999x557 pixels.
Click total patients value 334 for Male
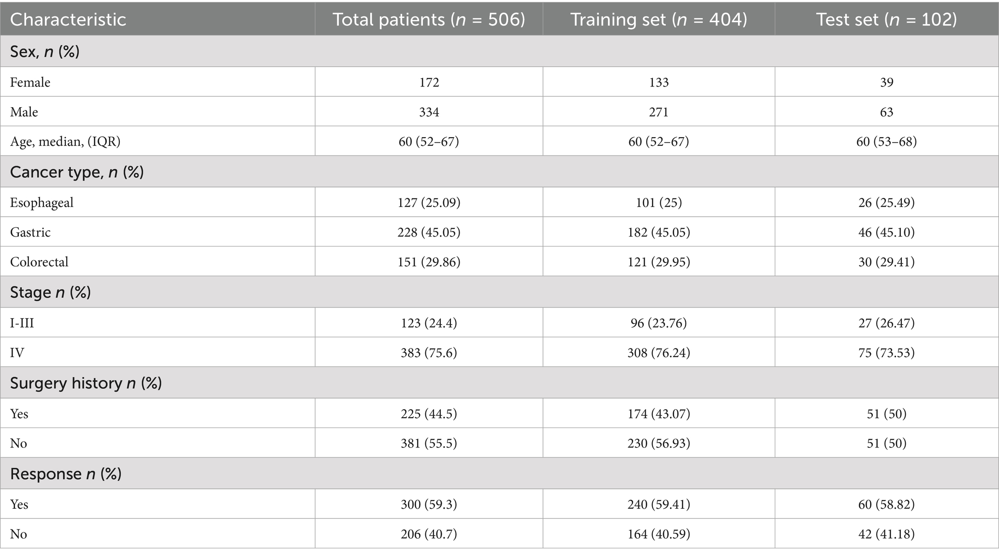point(429,112)
